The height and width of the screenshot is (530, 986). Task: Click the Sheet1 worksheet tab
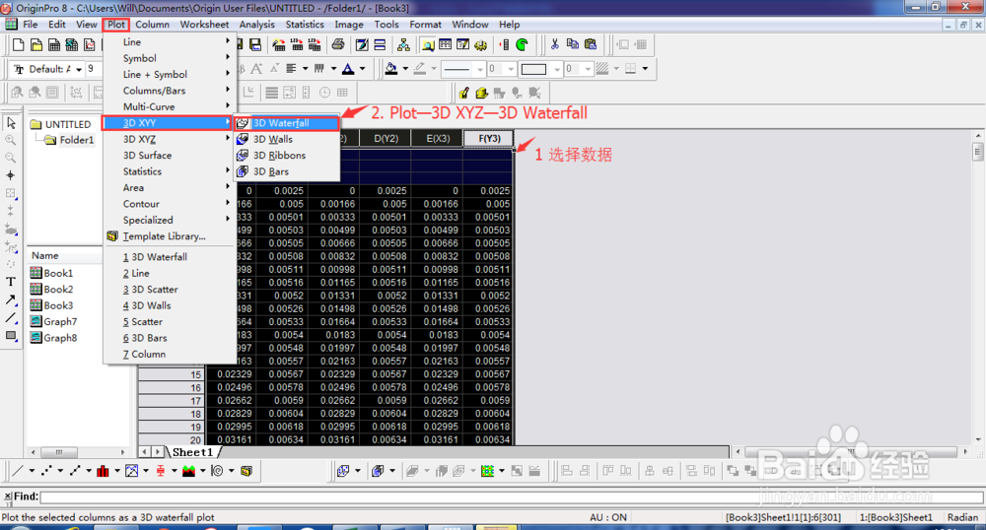193,452
